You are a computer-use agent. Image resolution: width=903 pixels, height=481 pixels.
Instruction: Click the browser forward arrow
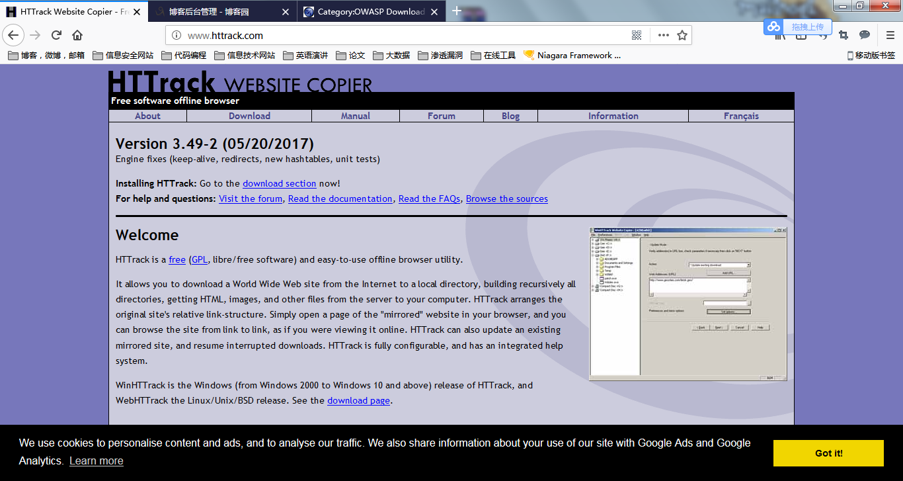point(35,35)
